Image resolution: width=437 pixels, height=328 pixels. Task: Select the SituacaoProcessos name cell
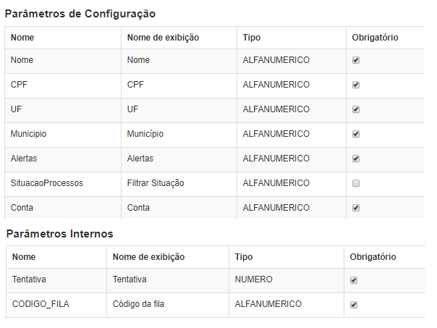47,183
